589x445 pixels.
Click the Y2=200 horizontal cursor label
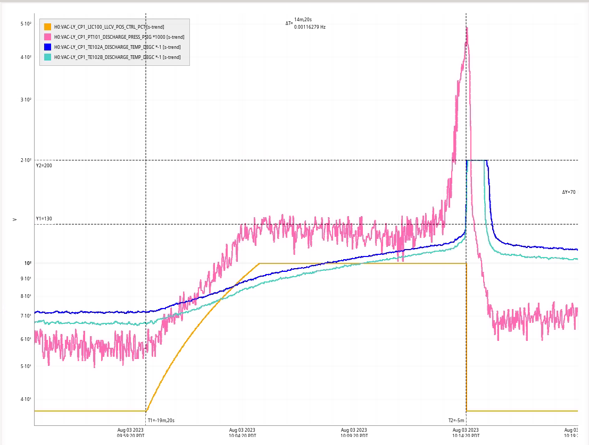(x=44, y=166)
